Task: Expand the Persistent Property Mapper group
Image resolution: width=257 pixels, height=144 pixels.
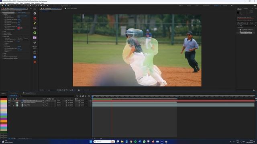Action: [3, 57]
